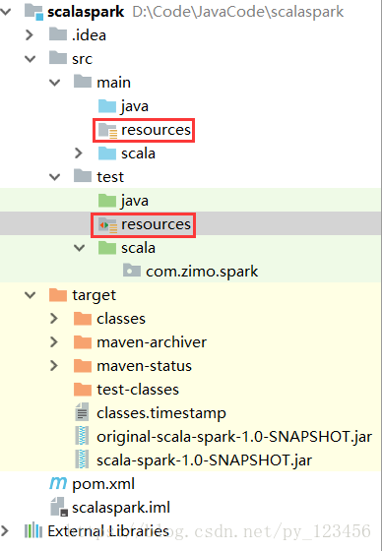Screen dimensions: 382x551
Task: Collapse the target folder arrow
Action: pyautogui.click(x=30, y=295)
